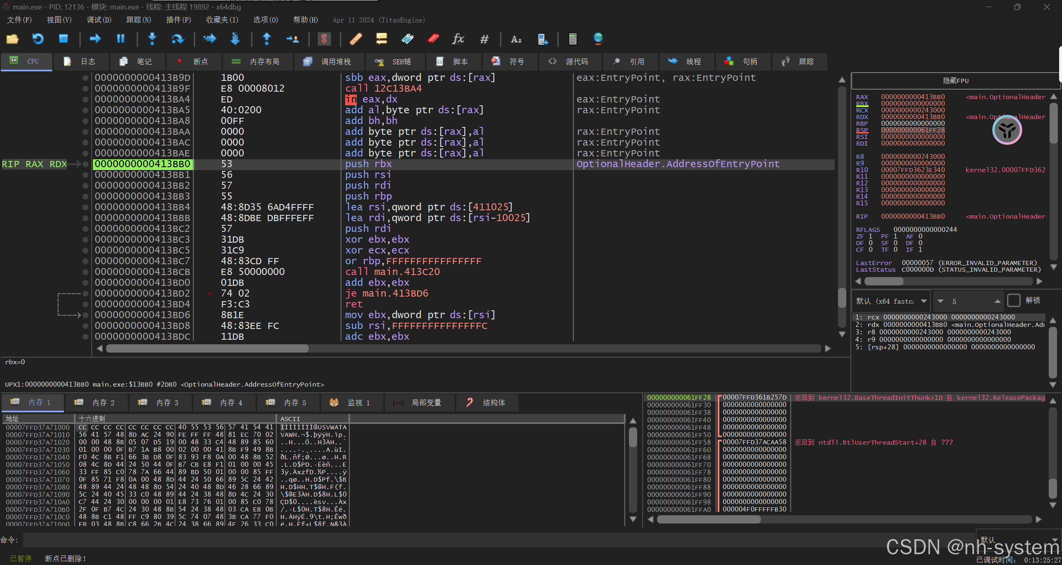The height and width of the screenshot is (565, 1062).
Task: Click the disassembly horizontal scrollbar thumb
Action: coord(207,348)
